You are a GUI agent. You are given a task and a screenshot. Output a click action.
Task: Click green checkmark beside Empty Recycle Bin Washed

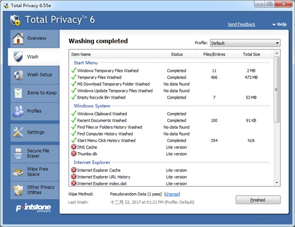74,97
